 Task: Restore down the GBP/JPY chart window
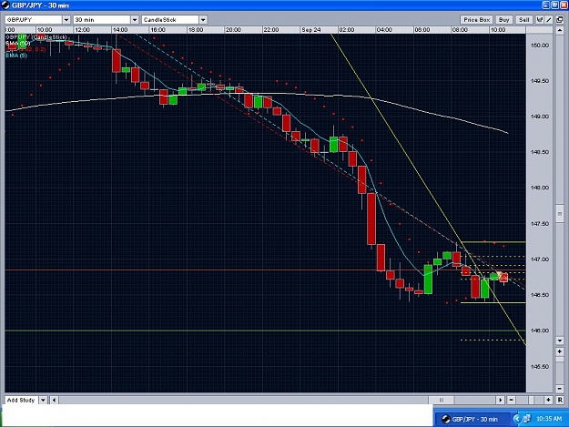tap(554, 5)
